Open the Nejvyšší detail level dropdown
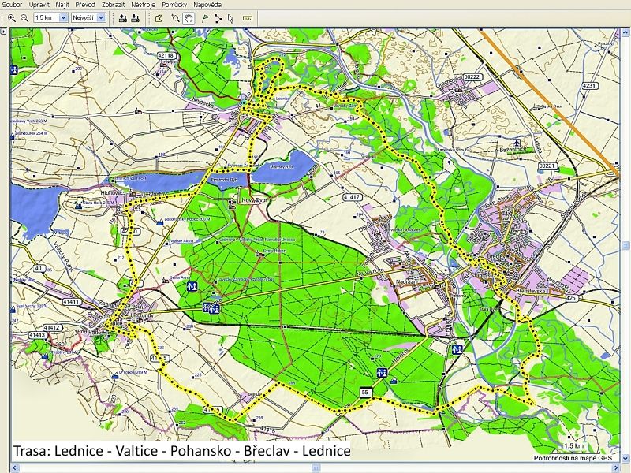This screenshot has height=473, width=631. (88, 17)
